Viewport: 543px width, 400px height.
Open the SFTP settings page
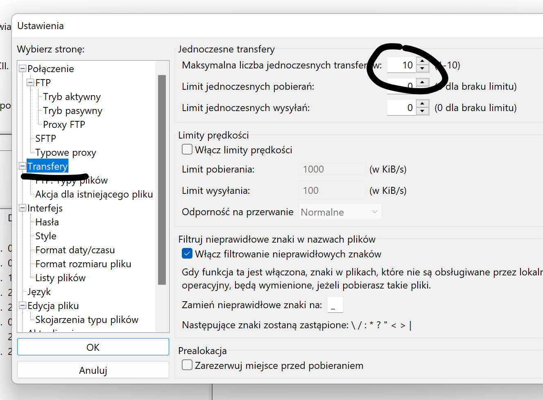[45, 139]
